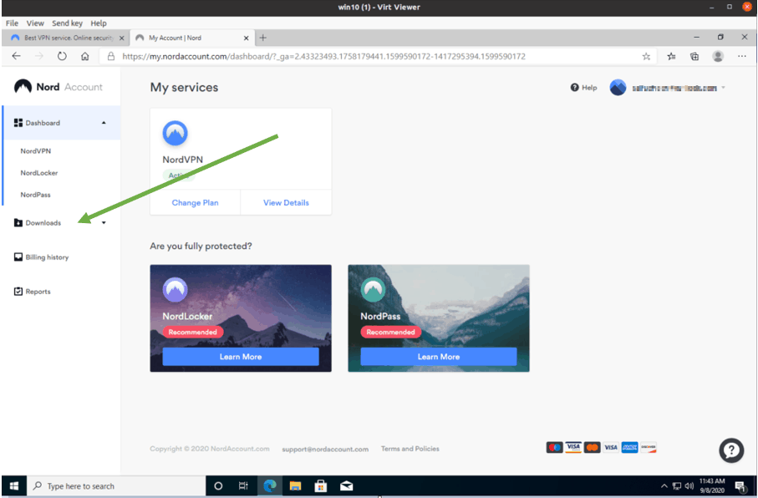Image resolution: width=758 pixels, height=498 pixels.
Task: Open the Collections icon
Action: pos(694,57)
